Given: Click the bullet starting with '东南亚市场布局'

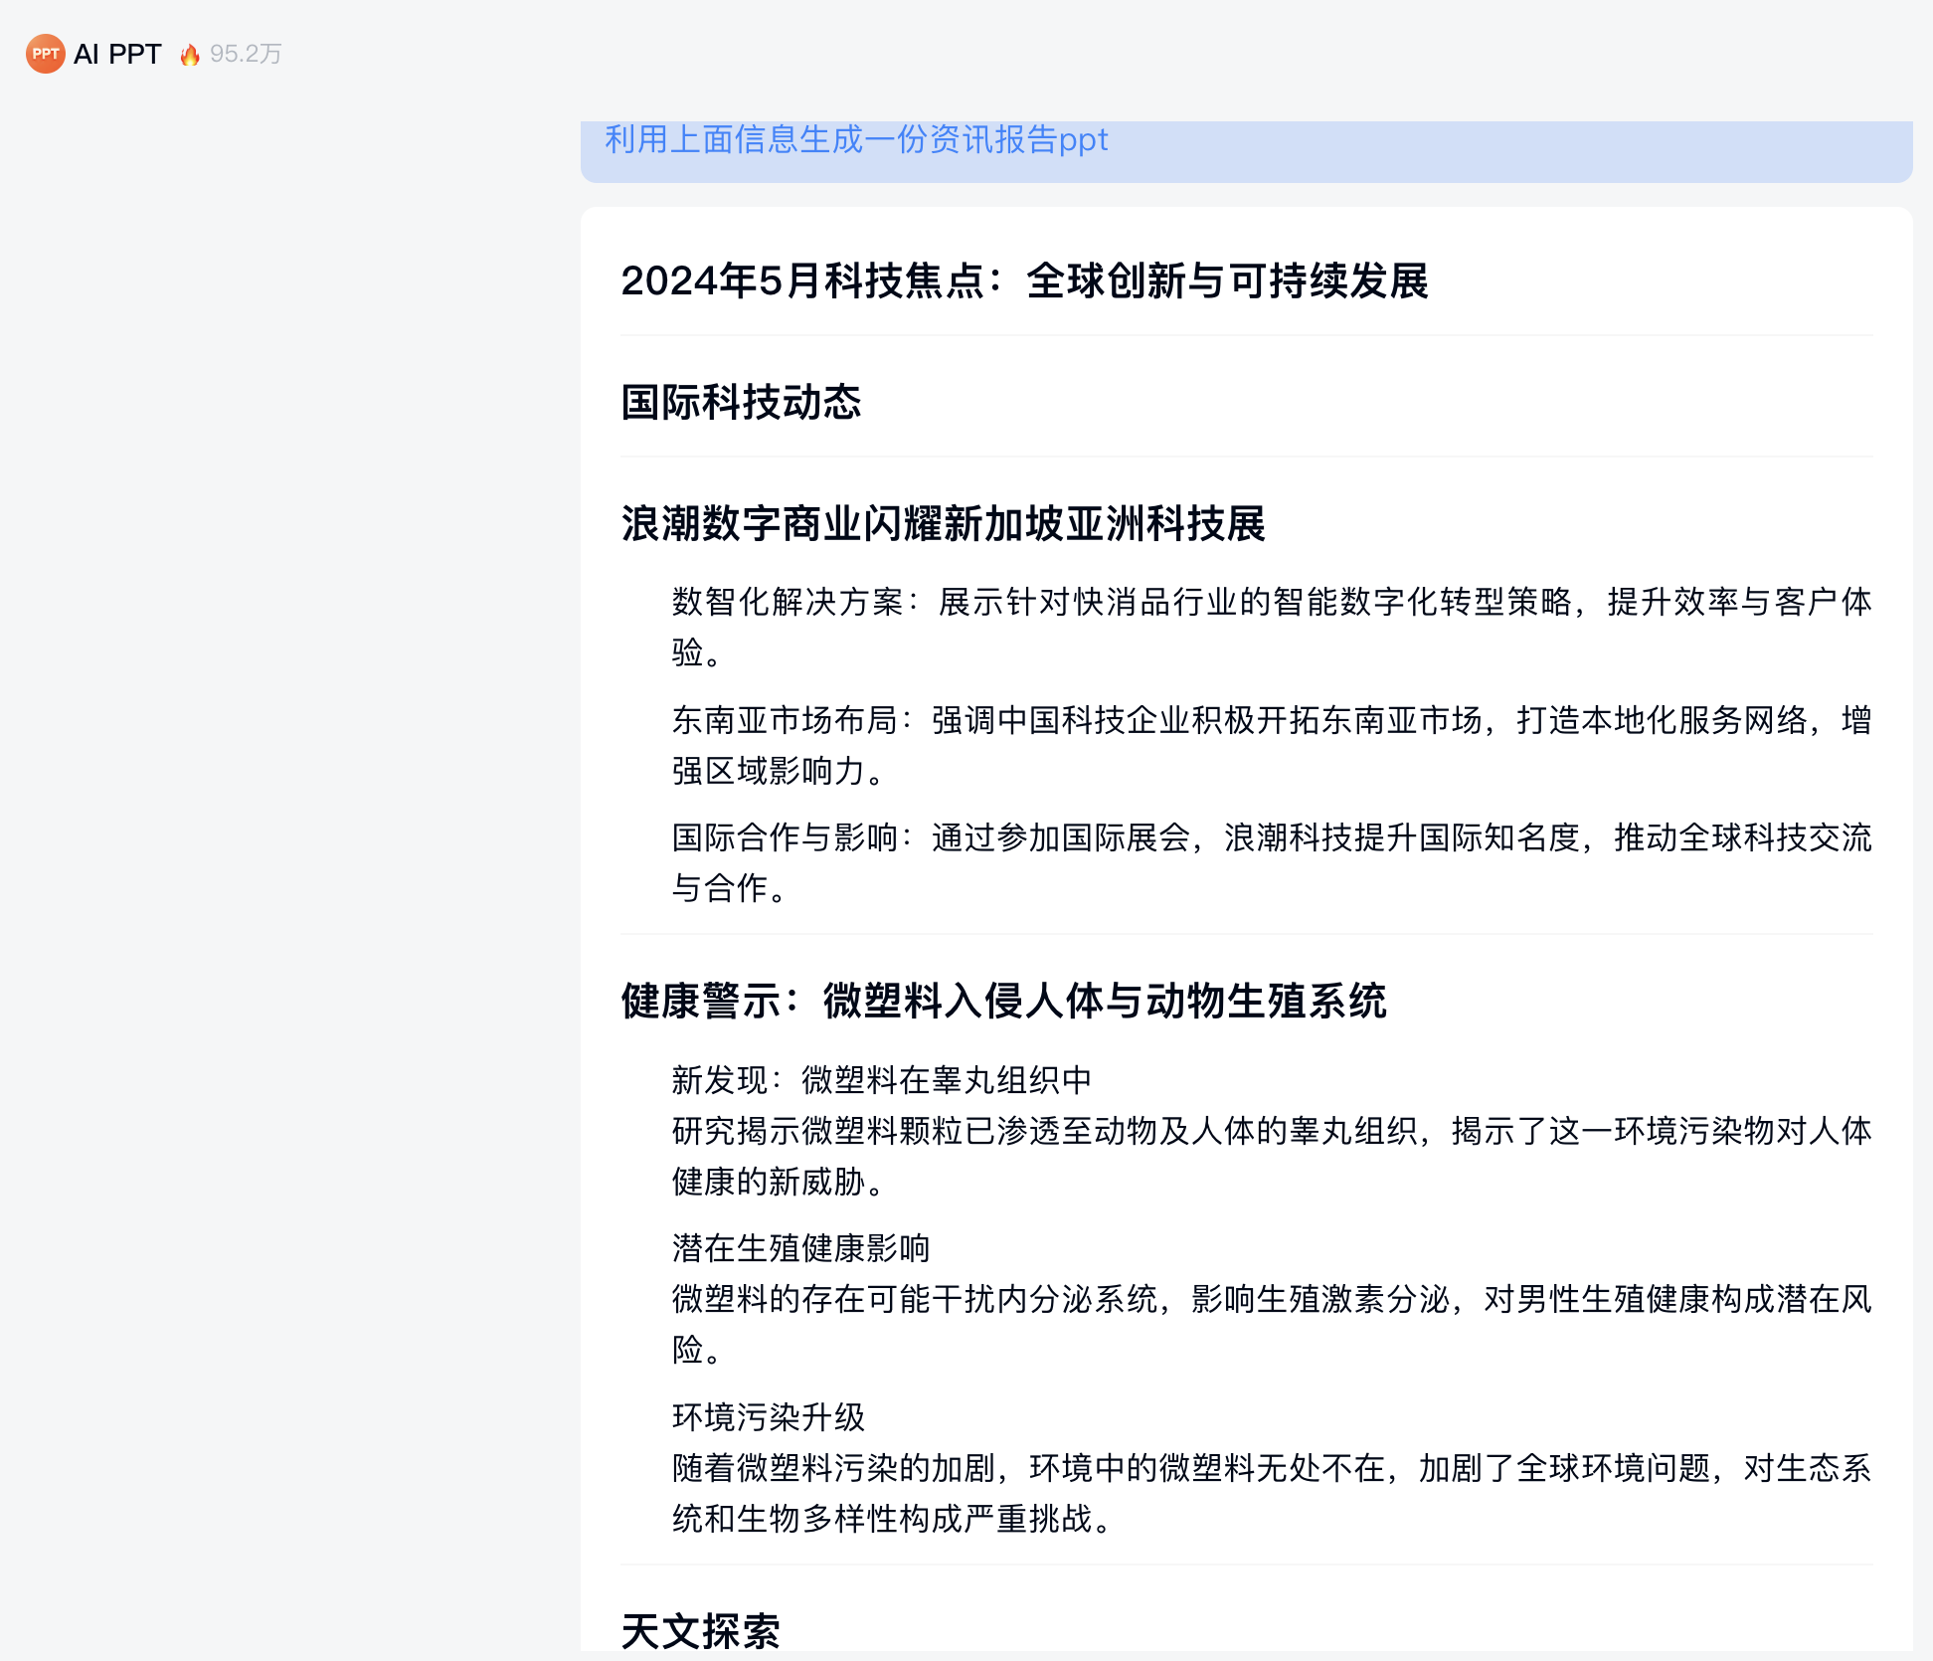Looking at the screenshot, I should pos(1272,745).
